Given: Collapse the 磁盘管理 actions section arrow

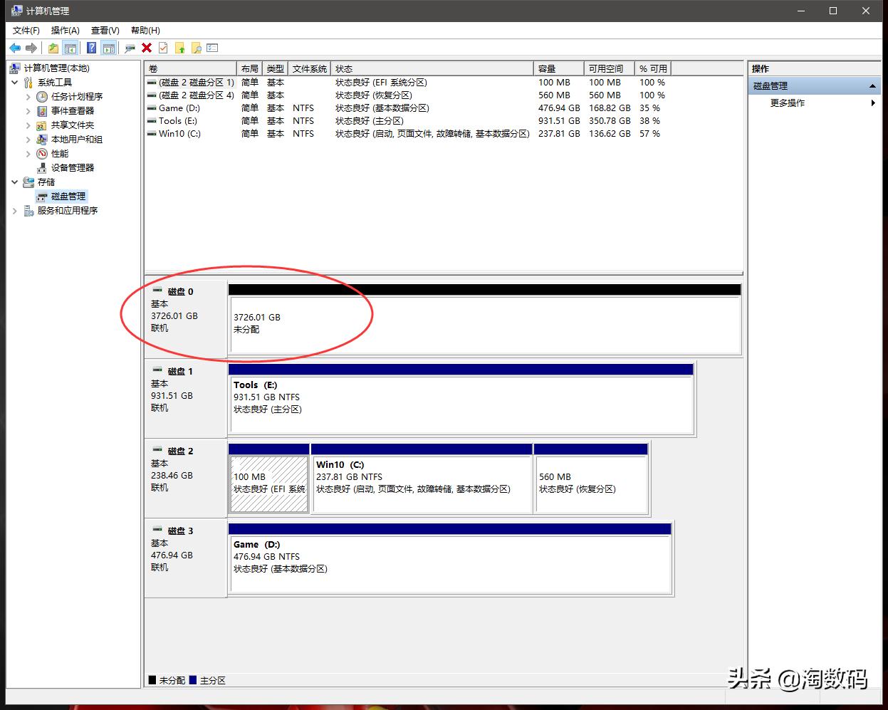Looking at the screenshot, I should point(872,86).
